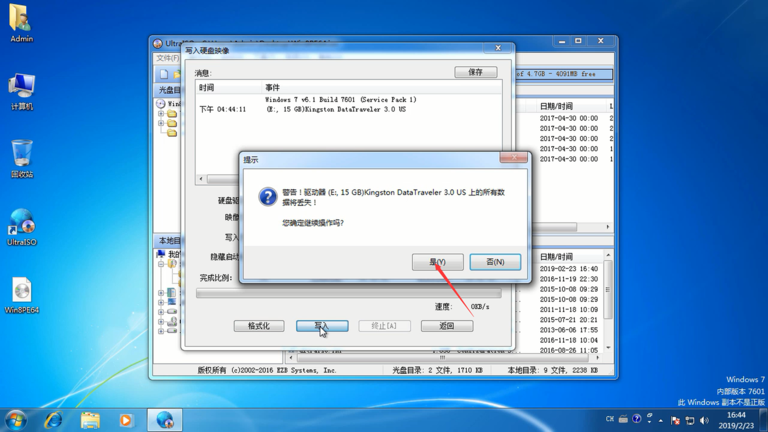Launch UltraISO from the desktop shortcut
The width and height of the screenshot is (768, 432).
(x=22, y=227)
